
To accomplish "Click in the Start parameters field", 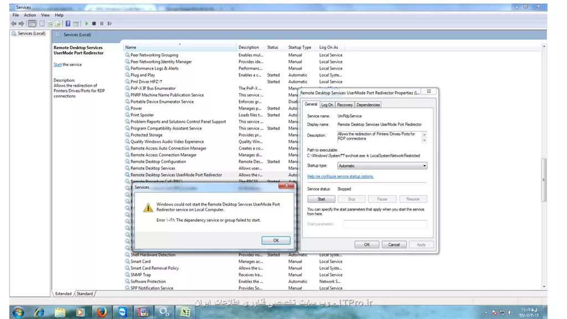I will pos(385,224).
